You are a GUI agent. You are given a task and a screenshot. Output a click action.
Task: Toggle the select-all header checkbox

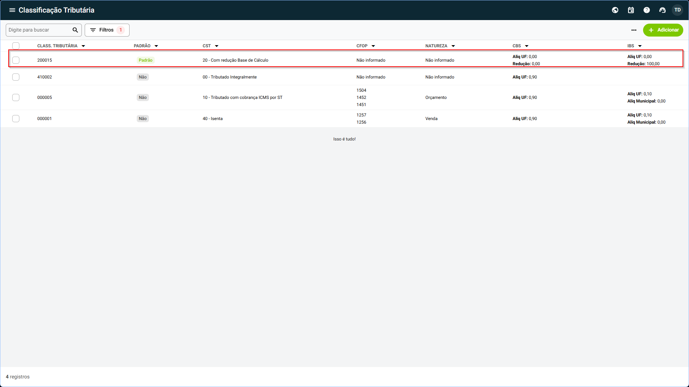pyautogui.click(x=16, y=46)
